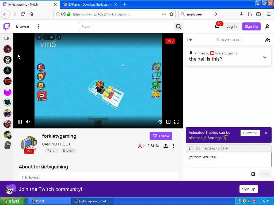Open video player settings gear

pos(160,122)
